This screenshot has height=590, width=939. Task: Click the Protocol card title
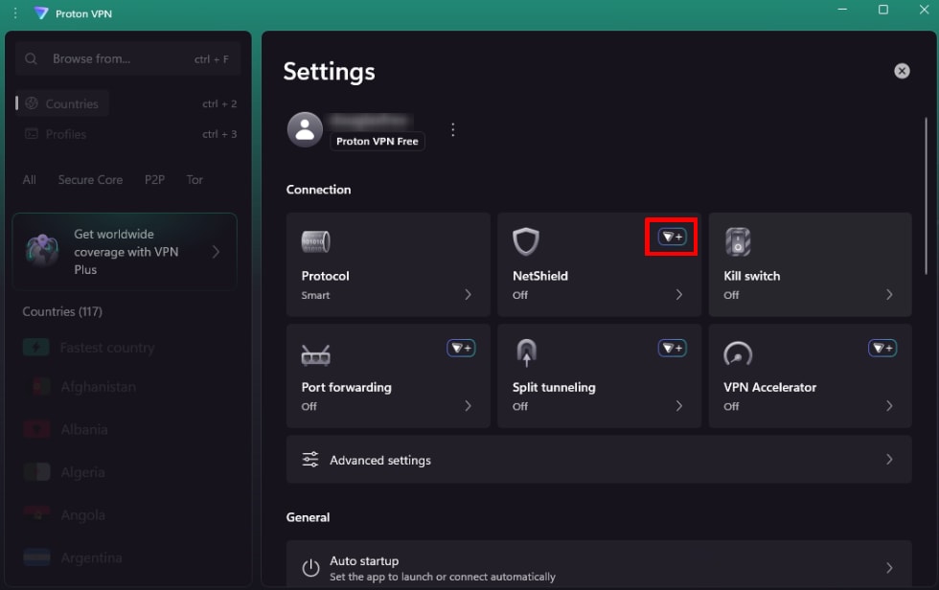point(325,276)
